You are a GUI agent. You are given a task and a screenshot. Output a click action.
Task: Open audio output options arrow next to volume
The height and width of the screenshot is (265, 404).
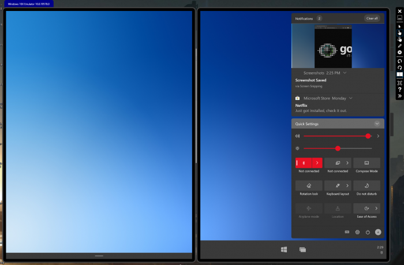[378, 136]
